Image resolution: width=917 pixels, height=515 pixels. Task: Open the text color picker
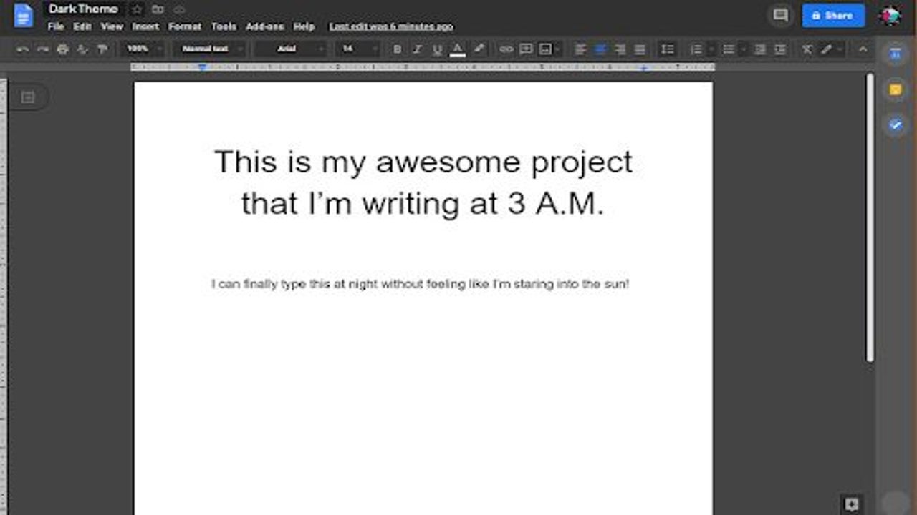(457, 49)
